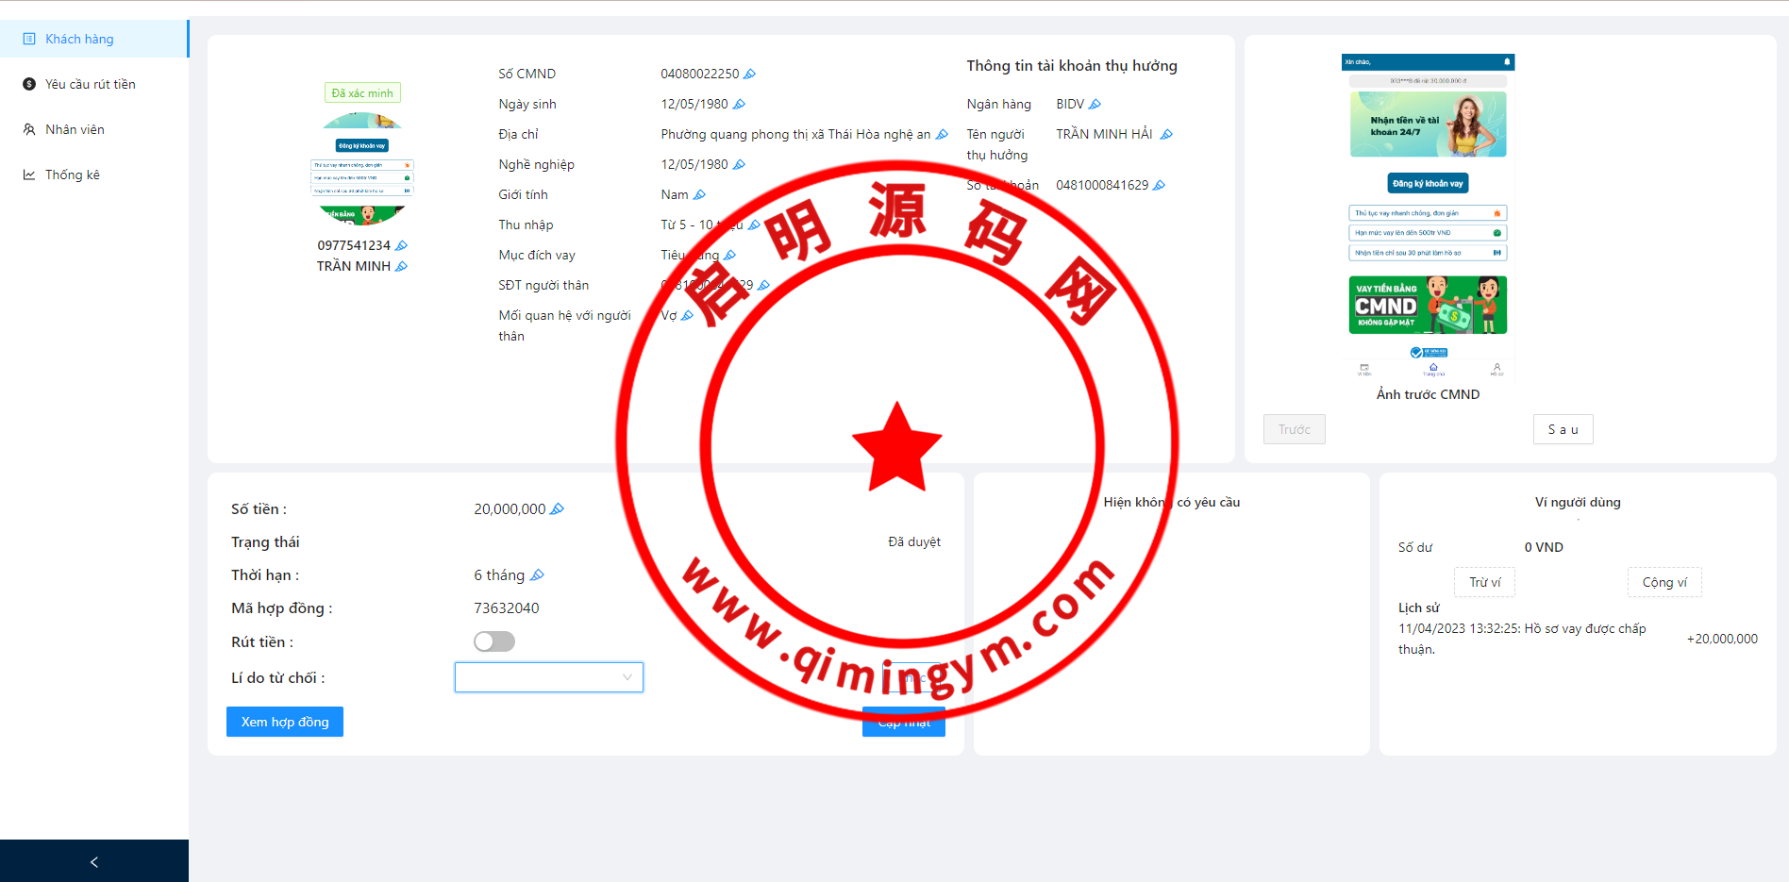Click the Ảnh trước CMND image preview

click(x=1427, y=217)
